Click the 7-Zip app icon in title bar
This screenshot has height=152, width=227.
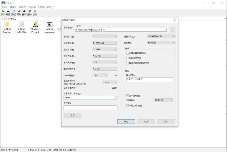click(x=3, y=3)
